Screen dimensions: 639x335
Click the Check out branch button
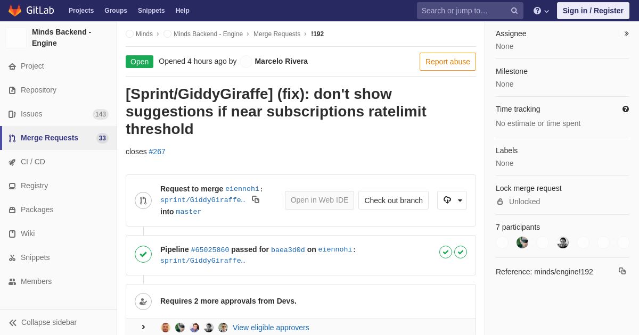coord(394,200)
